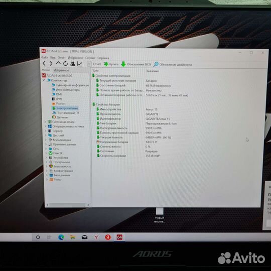Select Разгон in the tree
271x271 pixels.
point(59,103)
